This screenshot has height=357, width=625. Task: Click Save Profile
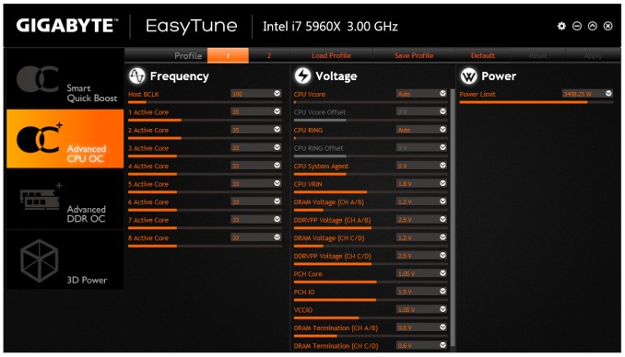tap(414, 55)
